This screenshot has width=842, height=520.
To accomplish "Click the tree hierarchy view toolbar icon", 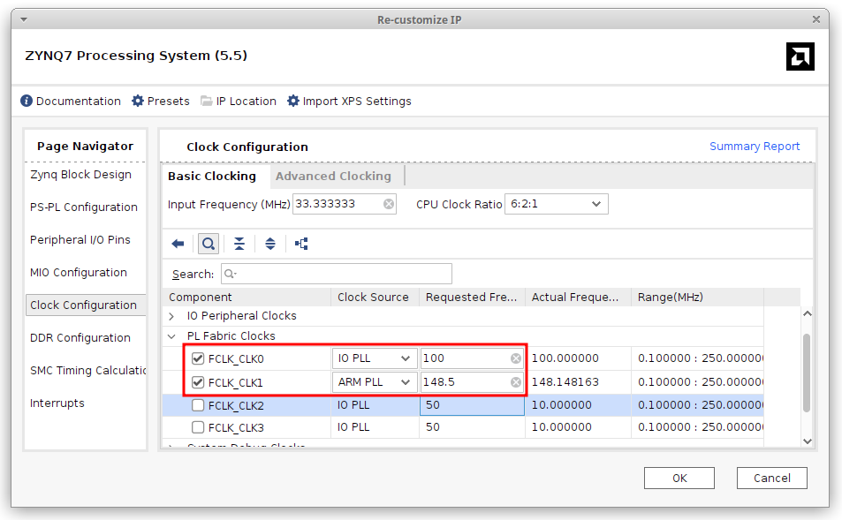I will coord(301,244).
